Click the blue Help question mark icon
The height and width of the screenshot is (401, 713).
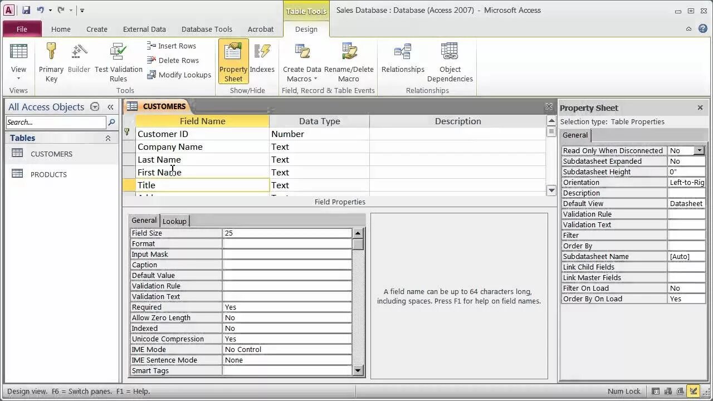pyautogui.click(x=702, y=29)
